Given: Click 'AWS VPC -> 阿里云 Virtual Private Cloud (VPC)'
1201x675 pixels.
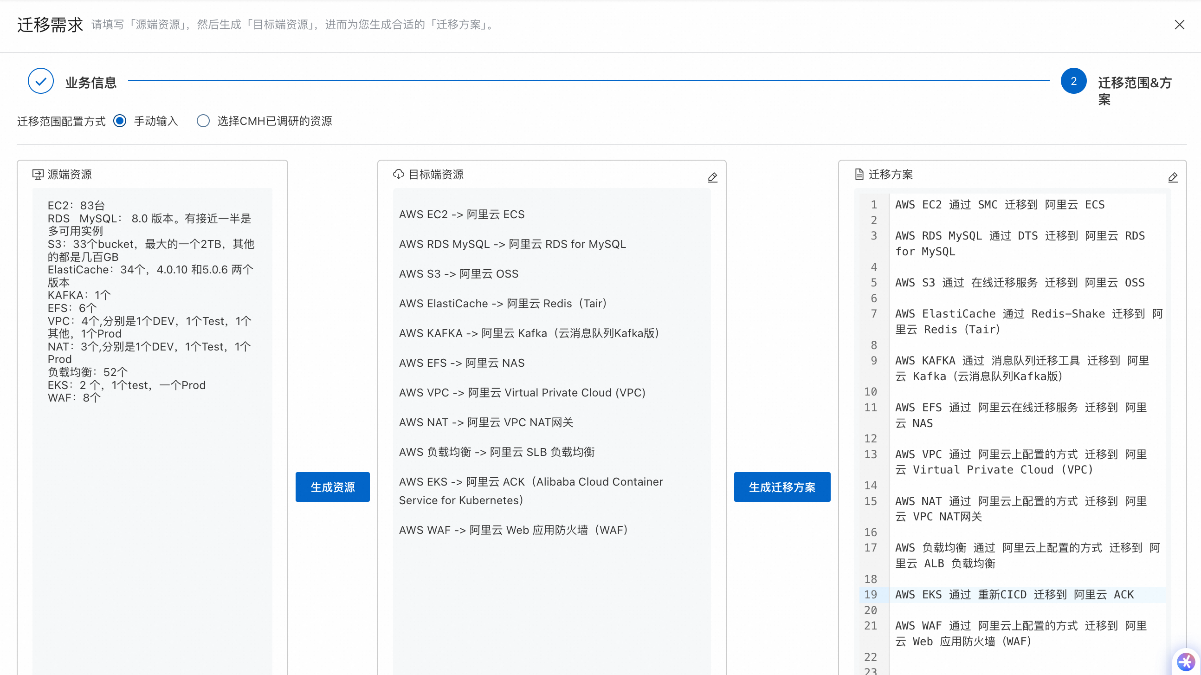Looking at the screenshot, I should (522, 393).
